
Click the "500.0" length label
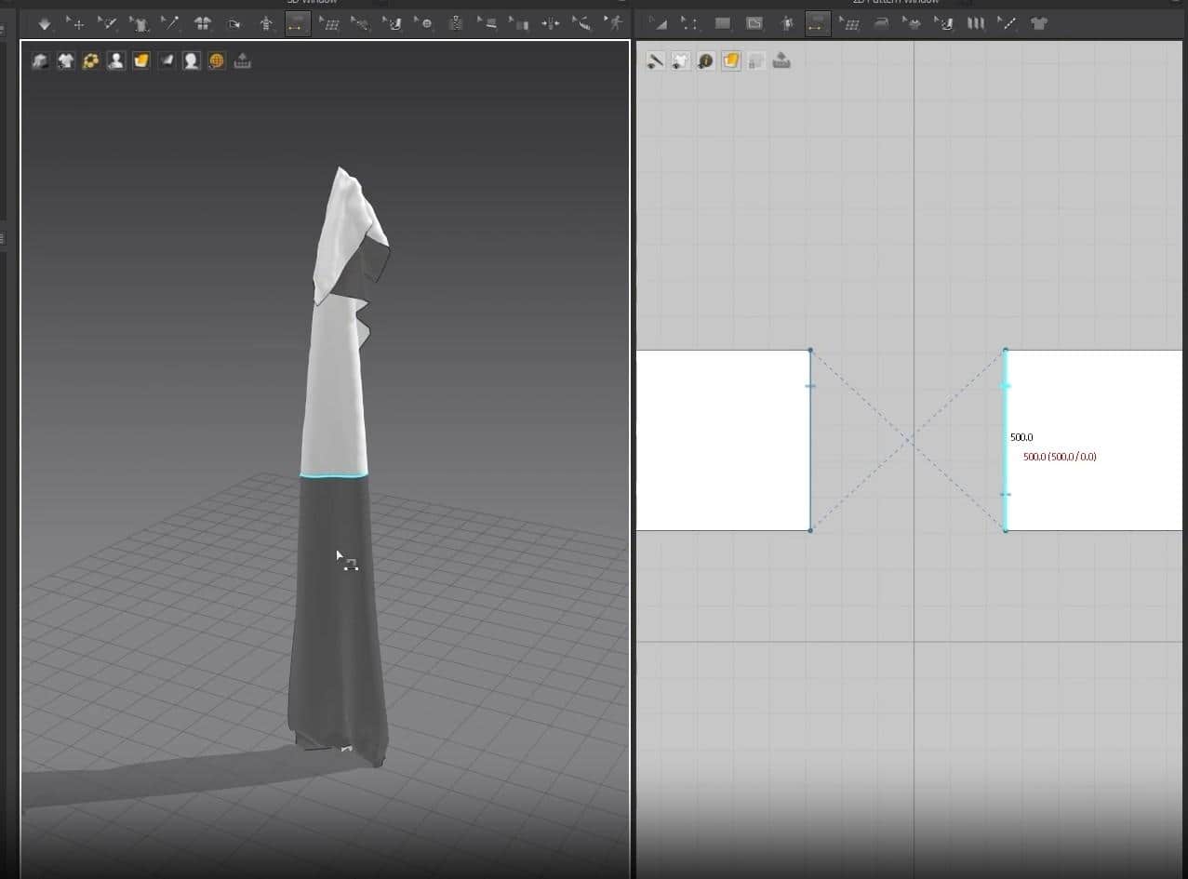pyautogui.click(x=1021, y=437)
